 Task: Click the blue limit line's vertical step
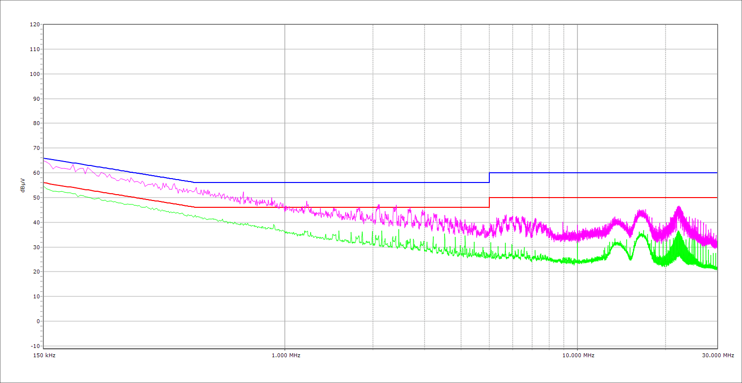click(489, 178)
